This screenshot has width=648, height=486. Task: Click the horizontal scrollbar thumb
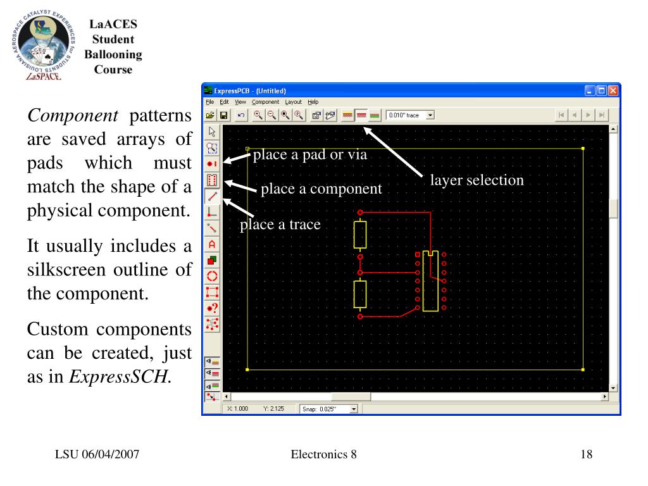[x=351, y=397]
